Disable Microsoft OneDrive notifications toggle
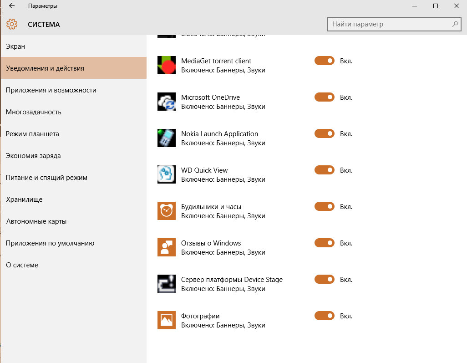Image resolution: width=467 pixels, height=363 pixels. (325, 97)
